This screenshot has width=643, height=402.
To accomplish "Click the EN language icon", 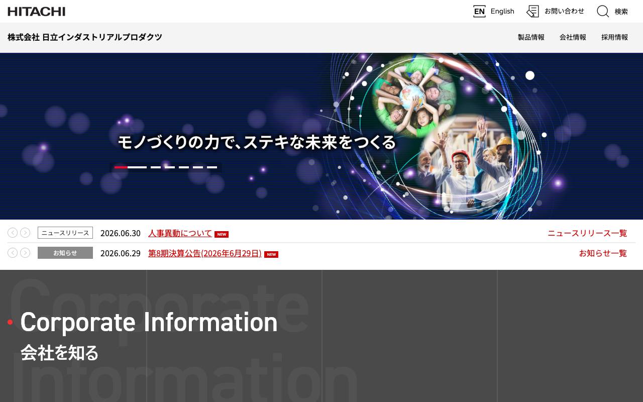I will pos(479,11).
